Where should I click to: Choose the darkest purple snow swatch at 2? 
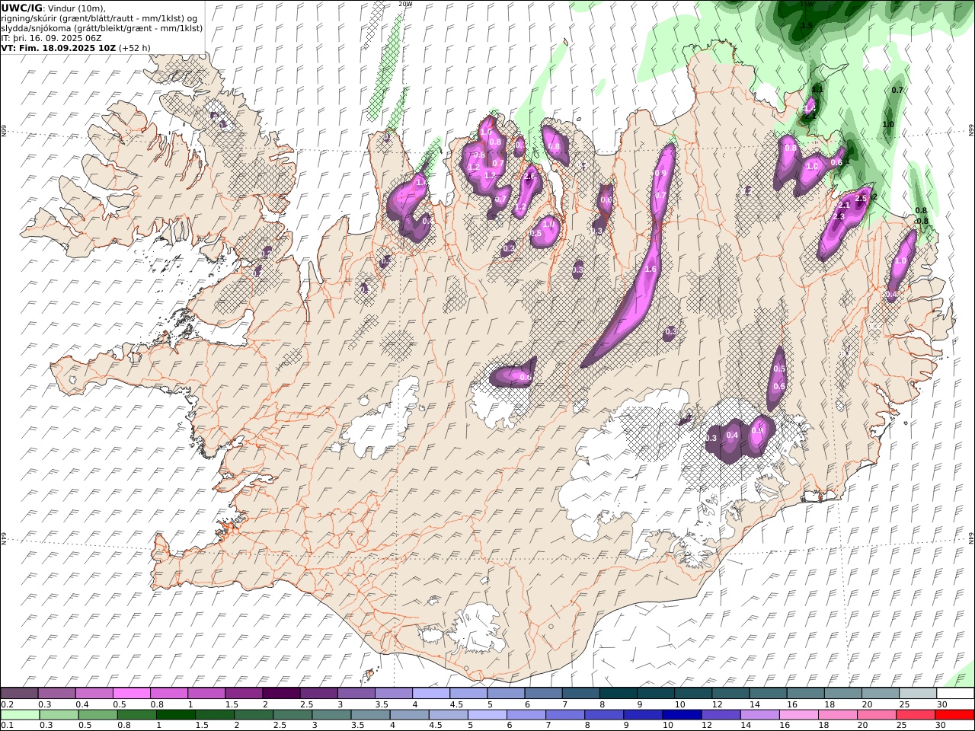click(x=281, y=693)
